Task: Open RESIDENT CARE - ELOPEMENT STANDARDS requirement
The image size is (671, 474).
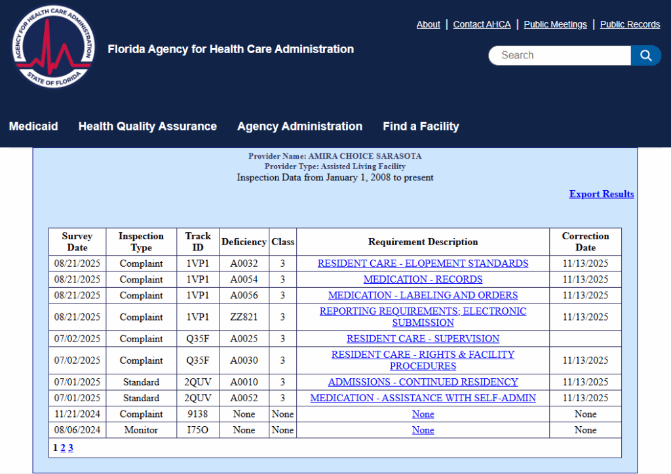Action: click(423, 264)
